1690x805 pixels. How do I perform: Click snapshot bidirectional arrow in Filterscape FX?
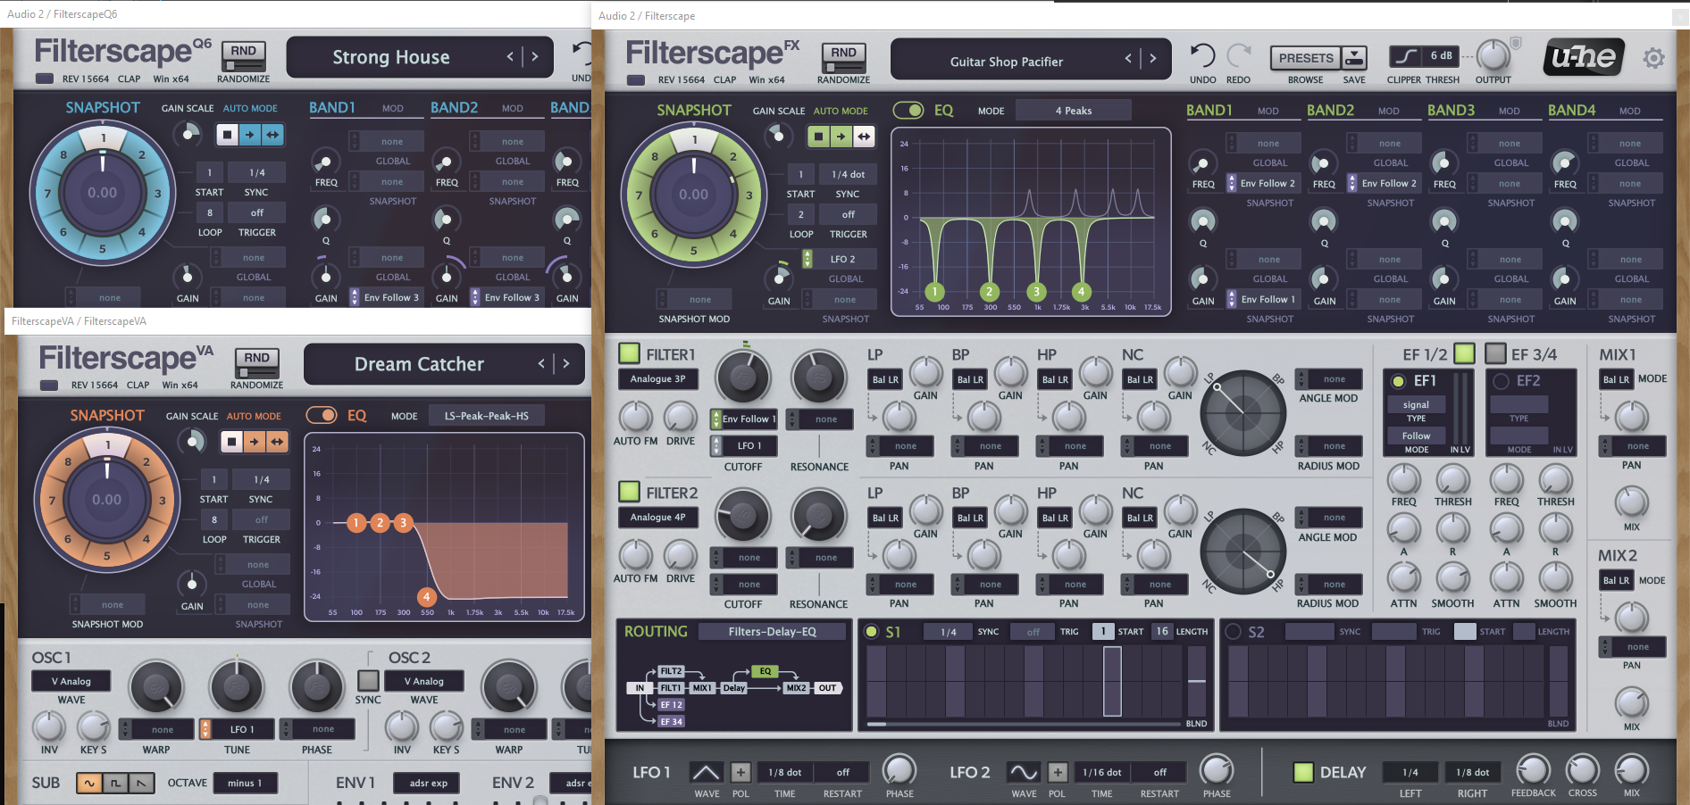(x=864, y=137)
